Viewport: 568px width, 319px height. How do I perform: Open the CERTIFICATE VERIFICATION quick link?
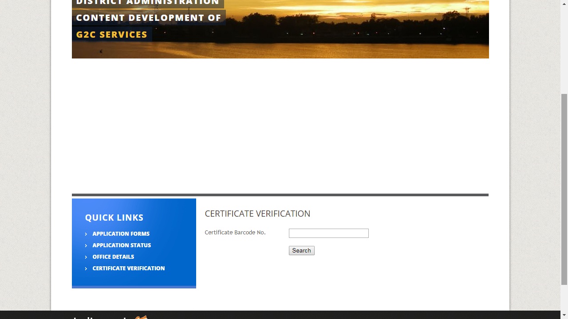coord(128,268)
